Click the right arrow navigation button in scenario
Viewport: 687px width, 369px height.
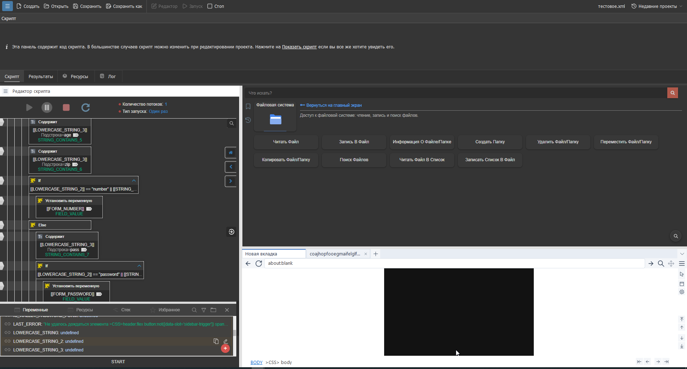[231, 181]
